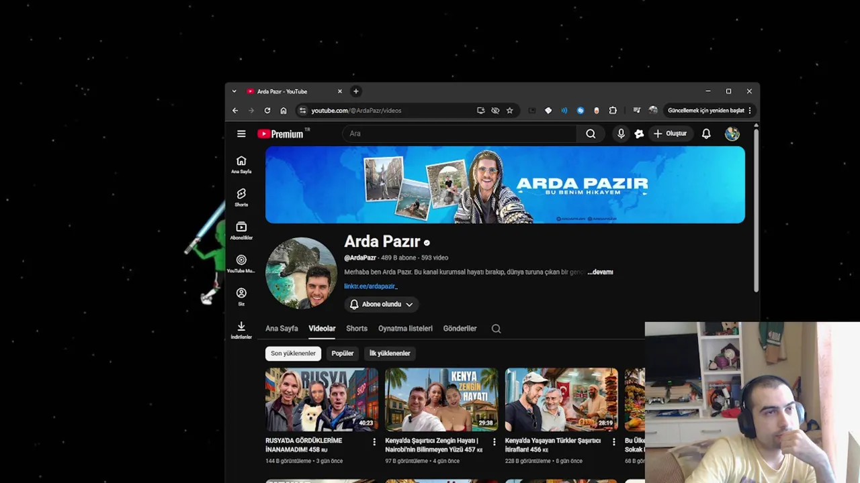Viewport: 860px width, 483px height.
Task: Open Kenya'da Şaşırtıcı Zengin Hayatı video title
Action: [434, 445]
